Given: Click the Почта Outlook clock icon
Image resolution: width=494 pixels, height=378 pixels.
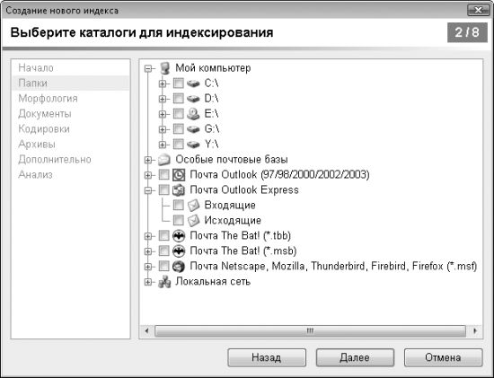Looking at the screenshot, I should tap(179, 175).
